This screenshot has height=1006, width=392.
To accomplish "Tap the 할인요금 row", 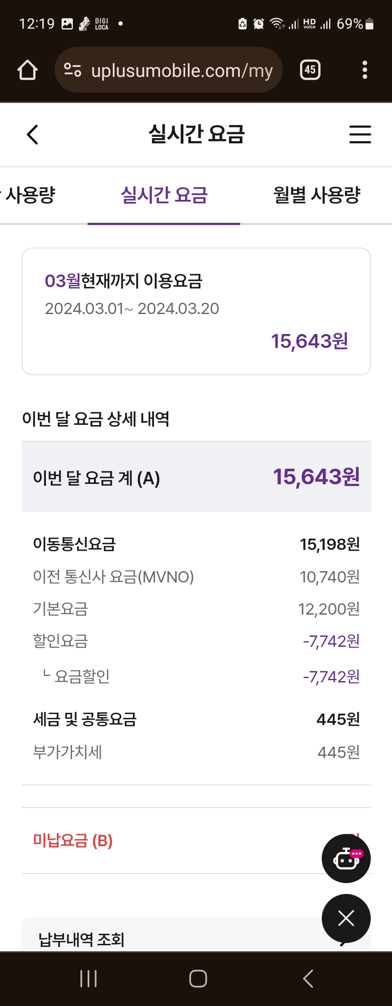I will coord(196,641).
